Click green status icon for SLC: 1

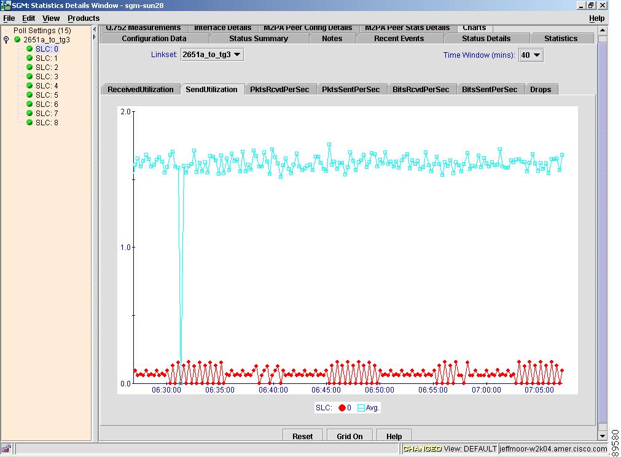tap(29, 58)
